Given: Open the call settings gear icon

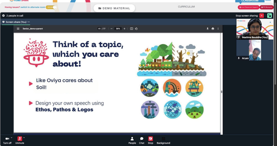Looking at the screenshot, I should click(3, 15).
